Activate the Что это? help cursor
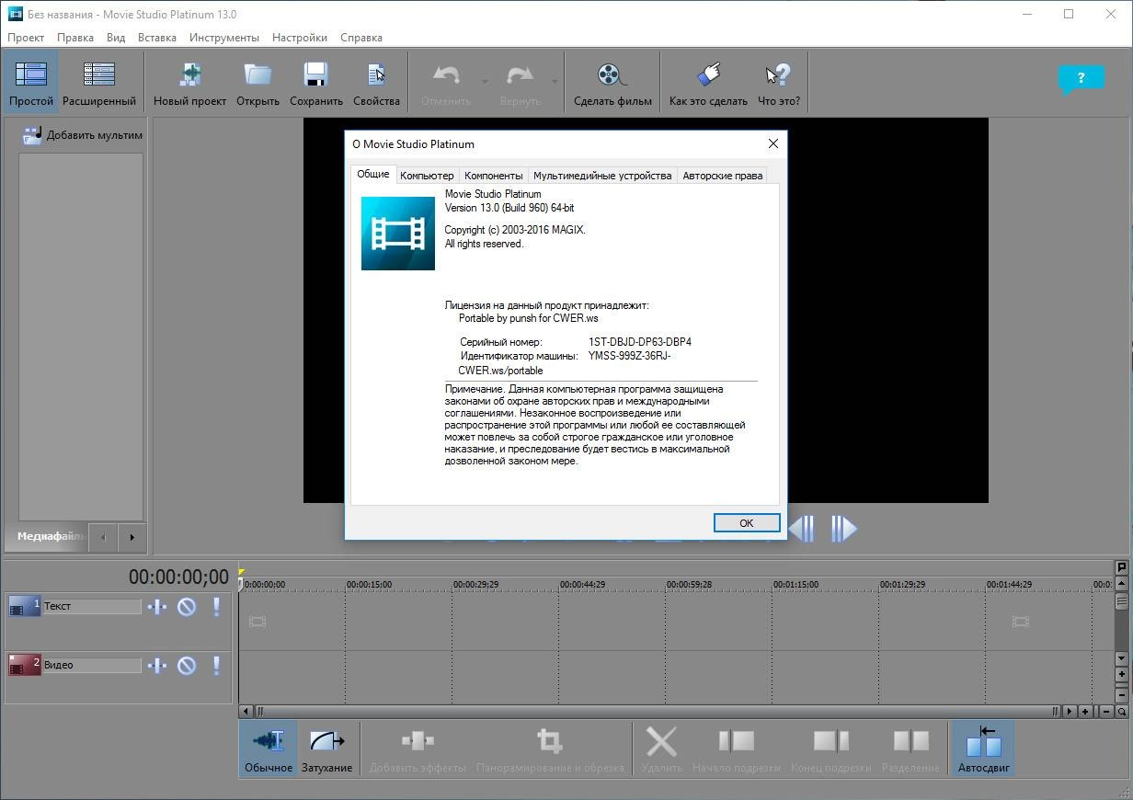 (x=779, y=83)
